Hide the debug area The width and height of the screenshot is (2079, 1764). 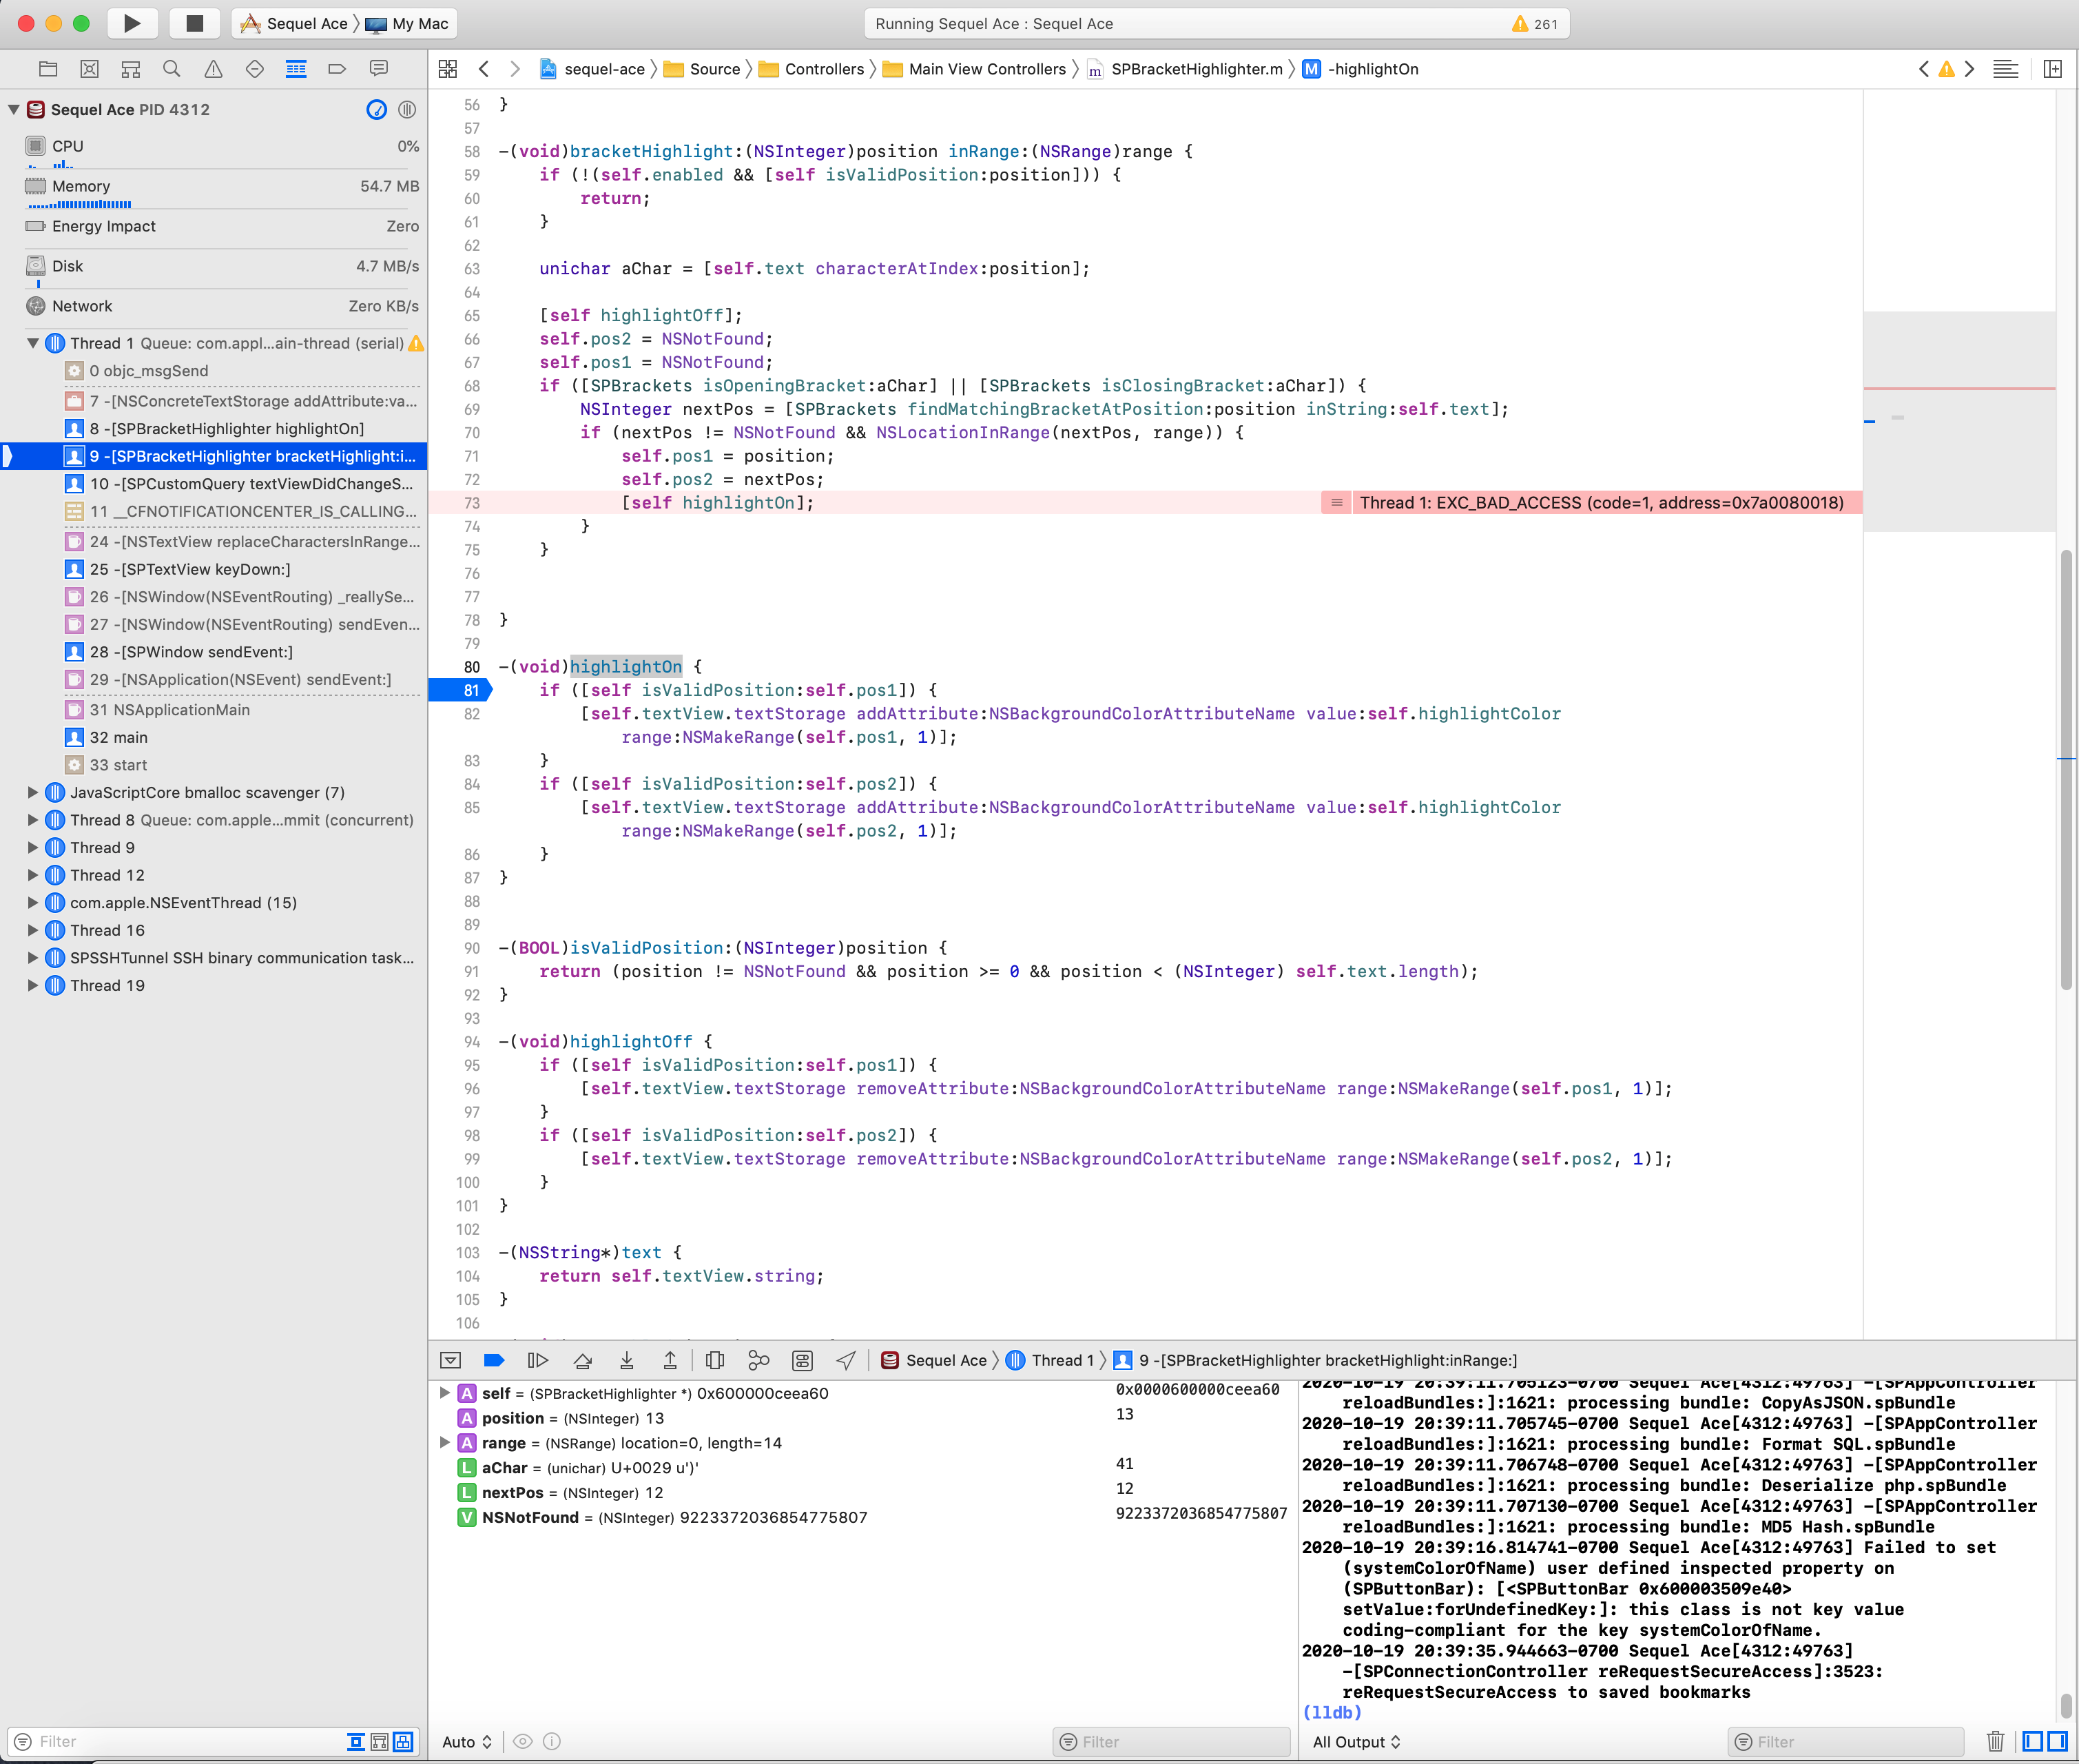[451, 1360]
